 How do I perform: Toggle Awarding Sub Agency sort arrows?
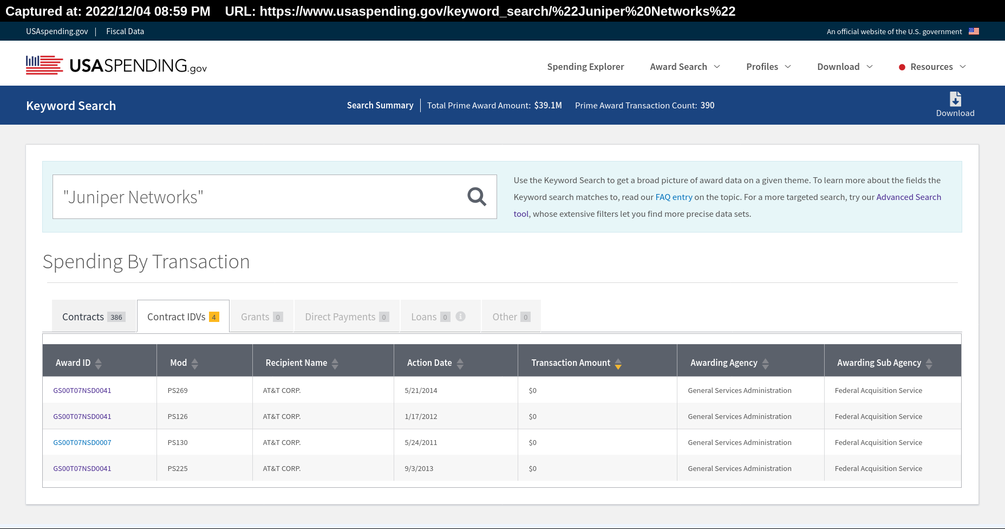pyautogui.click(x=929, y=363)
